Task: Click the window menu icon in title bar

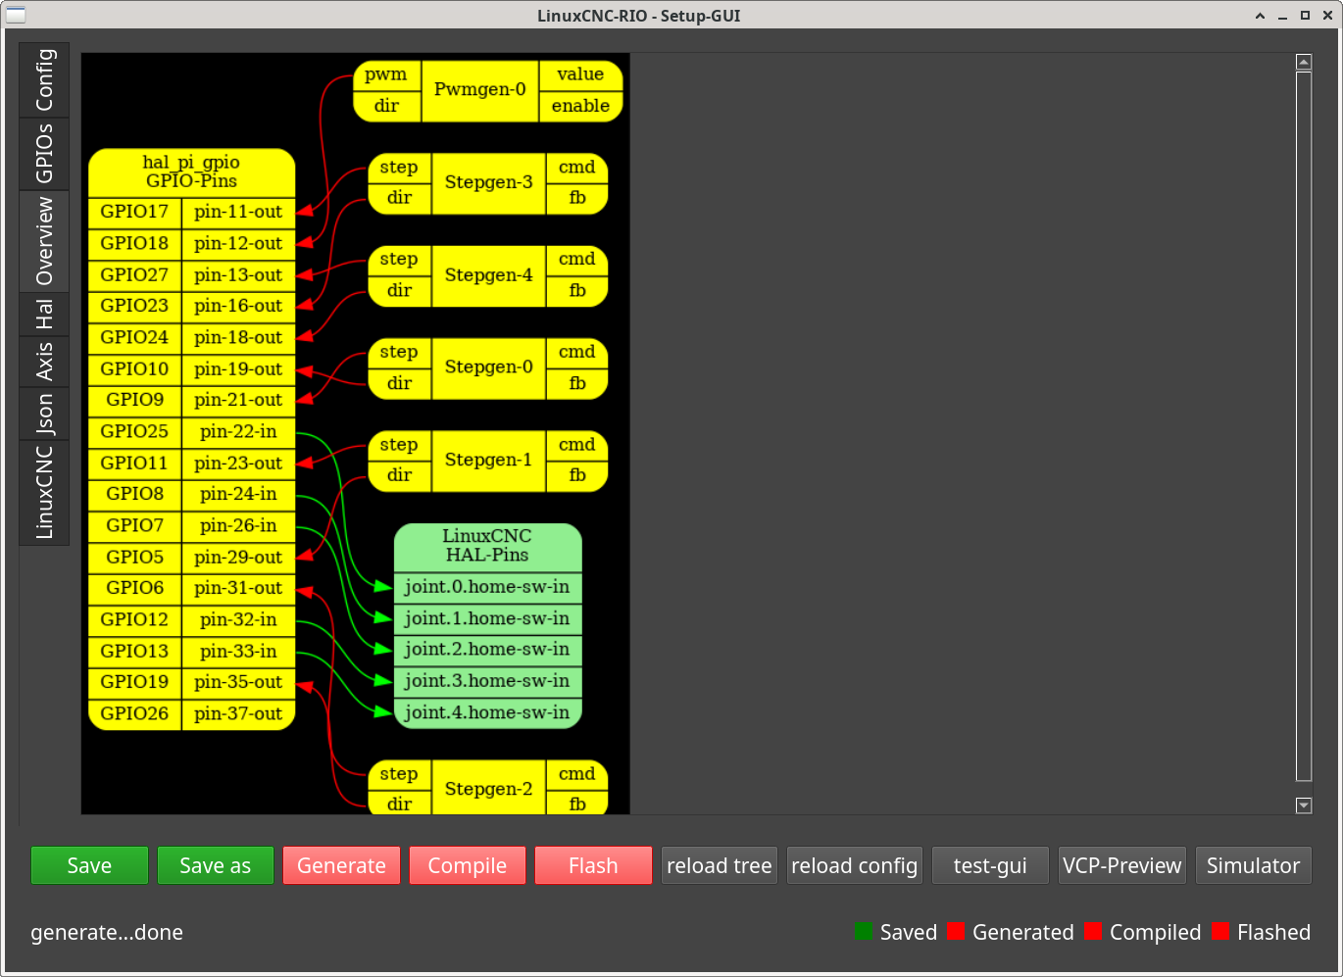Action: (16, 15)
